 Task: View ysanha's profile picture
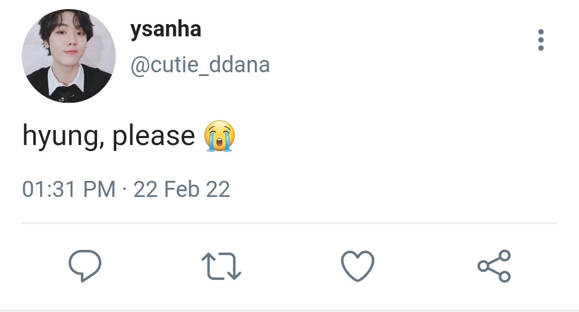point(69,56)
